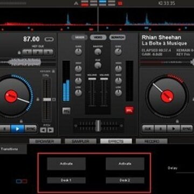The width and height of the screenshot is (194, 194).
Task: Activate the effect above Deck 1
Action: pos(66,164)
